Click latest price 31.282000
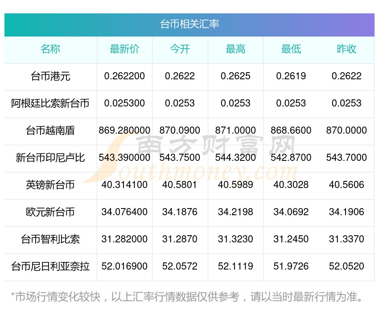The image size is (379, 311). 124,239
